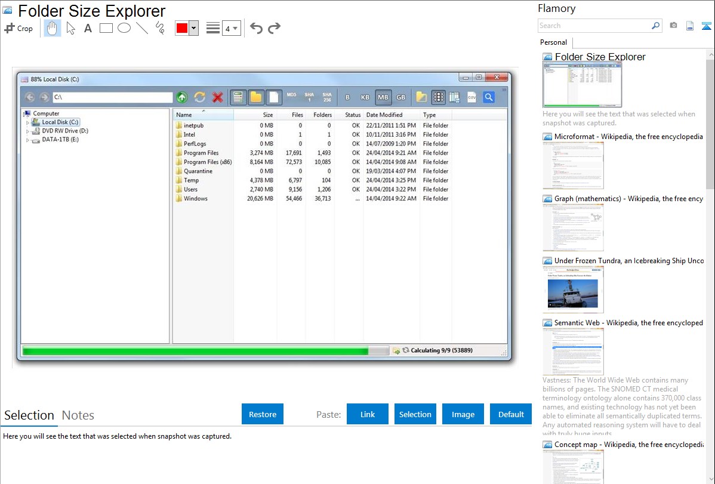The height and width of the screenshot is (484, 715).
Task: Click the camera snapshot icon
Action: click(x=673, y=26)
